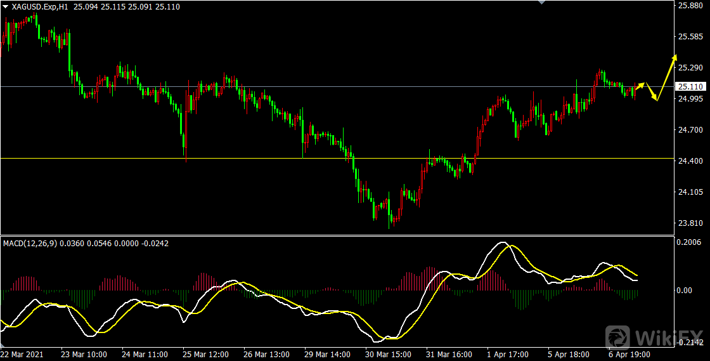Click the grey triangle at bottom-left corner of the chart
The image size is (710, 361).
click(3, 344)
